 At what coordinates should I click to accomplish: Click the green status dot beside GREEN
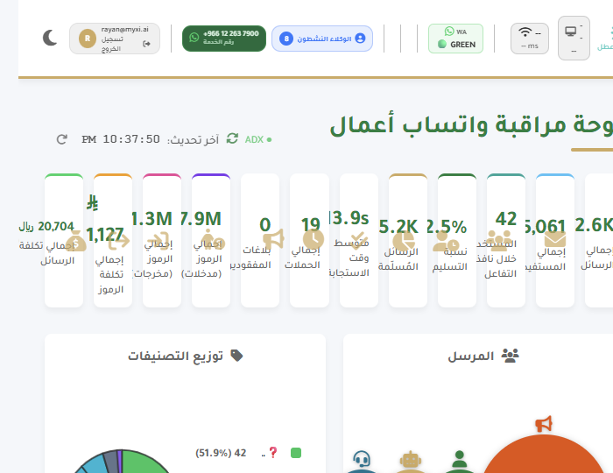pyautogui.click(x=442, y=44)
